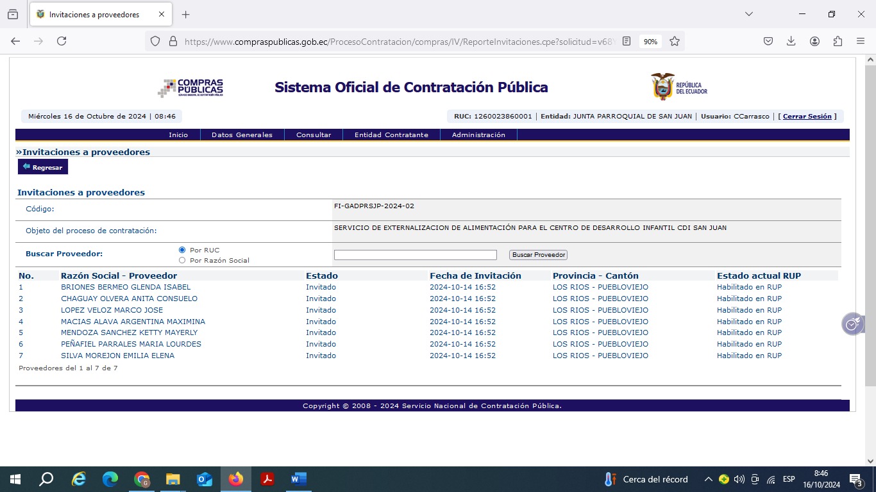Select the Por Razón Social option
This screenshot has height=492, width=876.
point(182,260)
